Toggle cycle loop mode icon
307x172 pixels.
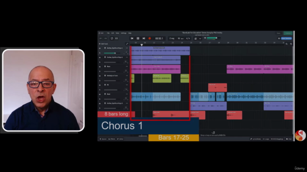[x=112, y=38]
